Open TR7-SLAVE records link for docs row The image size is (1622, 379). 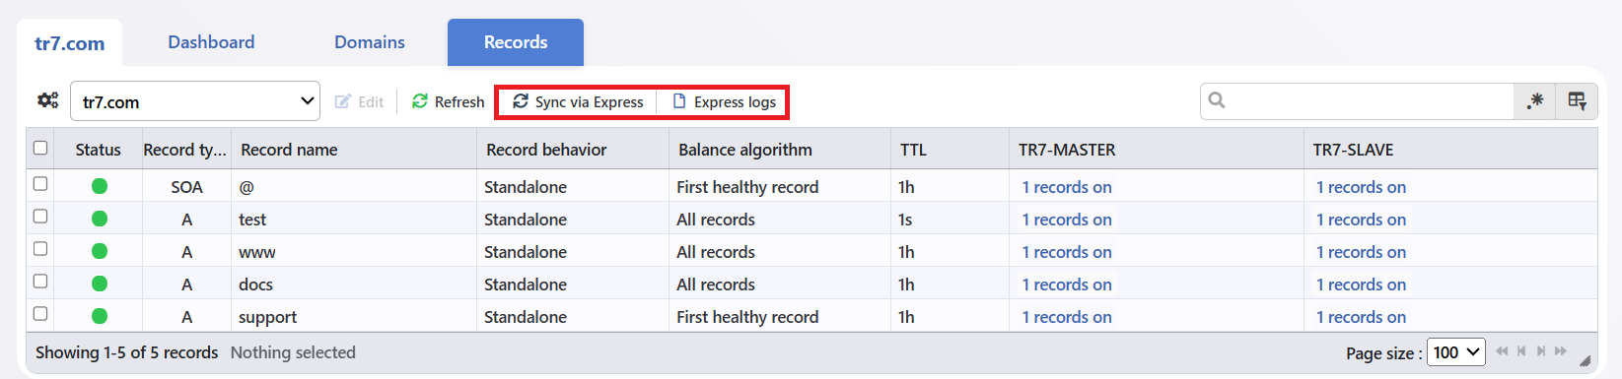[1362, 284]
